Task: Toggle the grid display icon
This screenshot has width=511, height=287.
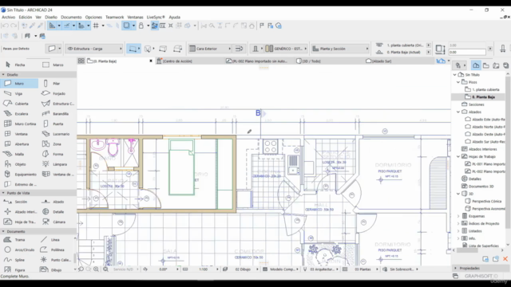Action: coord(96,26)
